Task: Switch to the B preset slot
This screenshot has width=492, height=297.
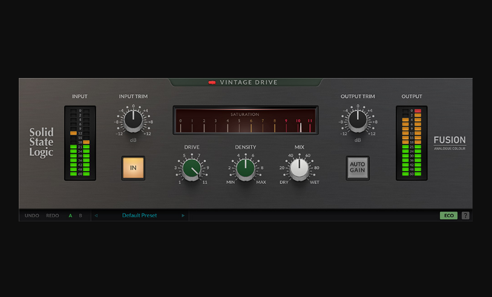Action: pos(80,215)
